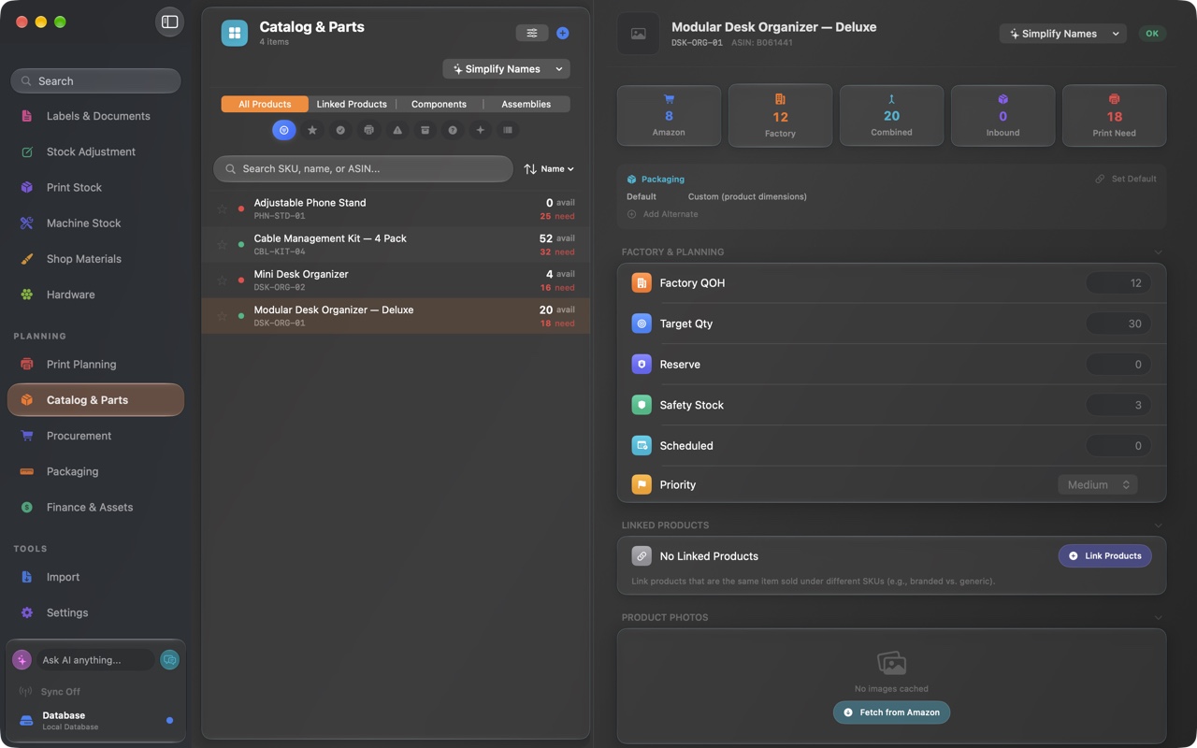Open Procurement cart item

[94, 436]
